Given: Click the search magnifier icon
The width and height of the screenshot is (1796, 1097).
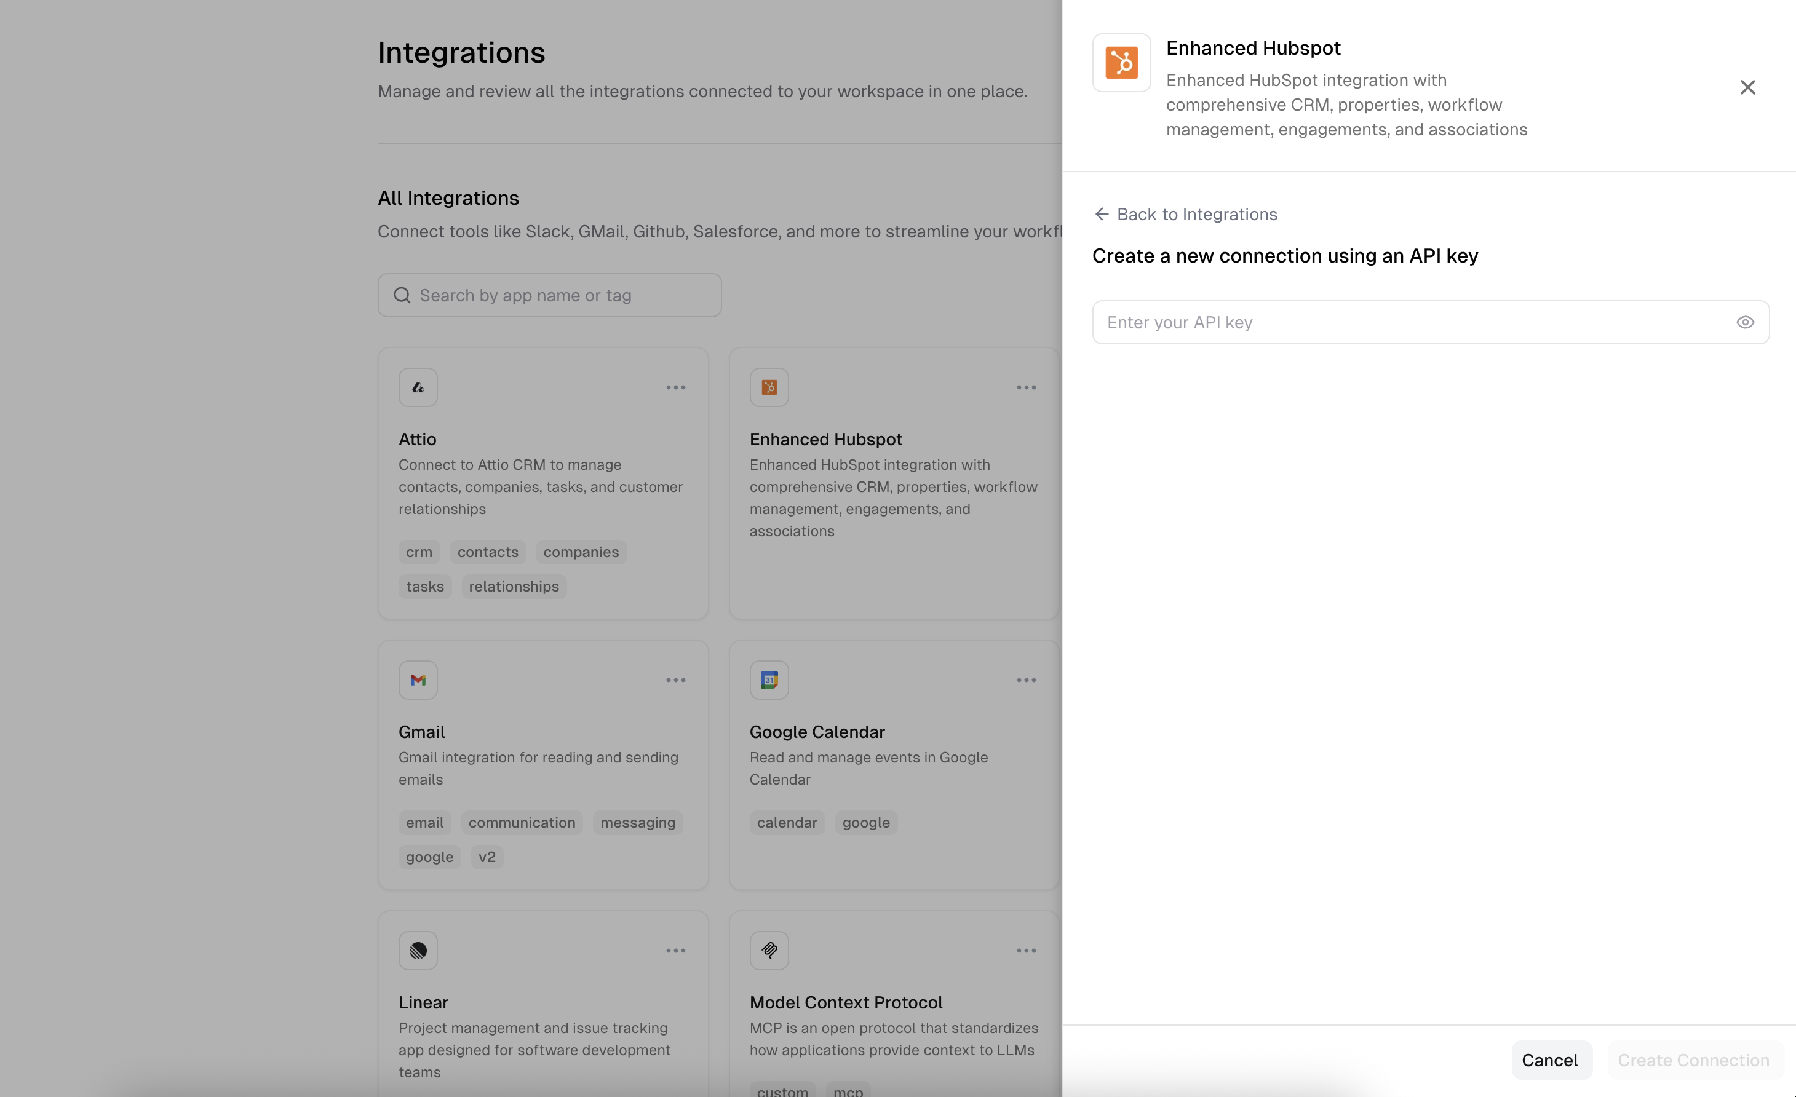Looking at the screenshot, I should click(x=402, y=295).
